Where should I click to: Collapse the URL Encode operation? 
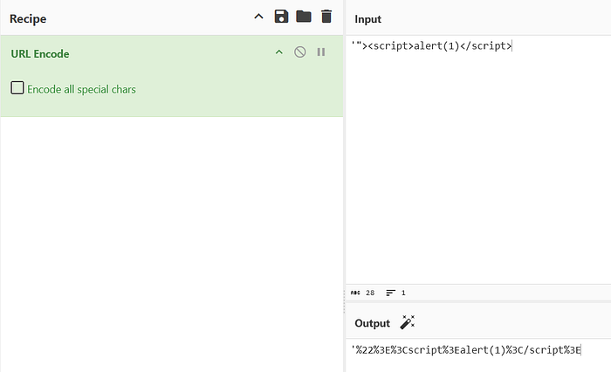point(279,52)
